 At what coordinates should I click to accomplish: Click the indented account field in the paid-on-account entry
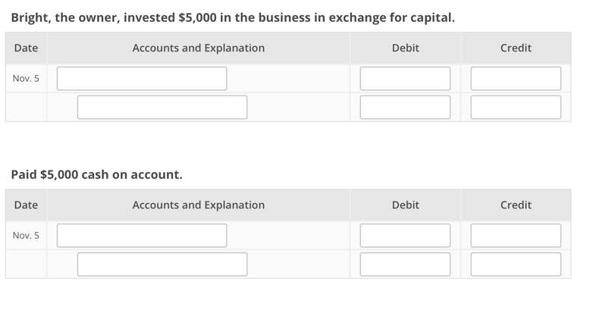[x=162, y=264]
